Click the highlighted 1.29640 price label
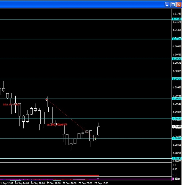The height and width of the screenshot is (185, 182). [x=177, y=99]
